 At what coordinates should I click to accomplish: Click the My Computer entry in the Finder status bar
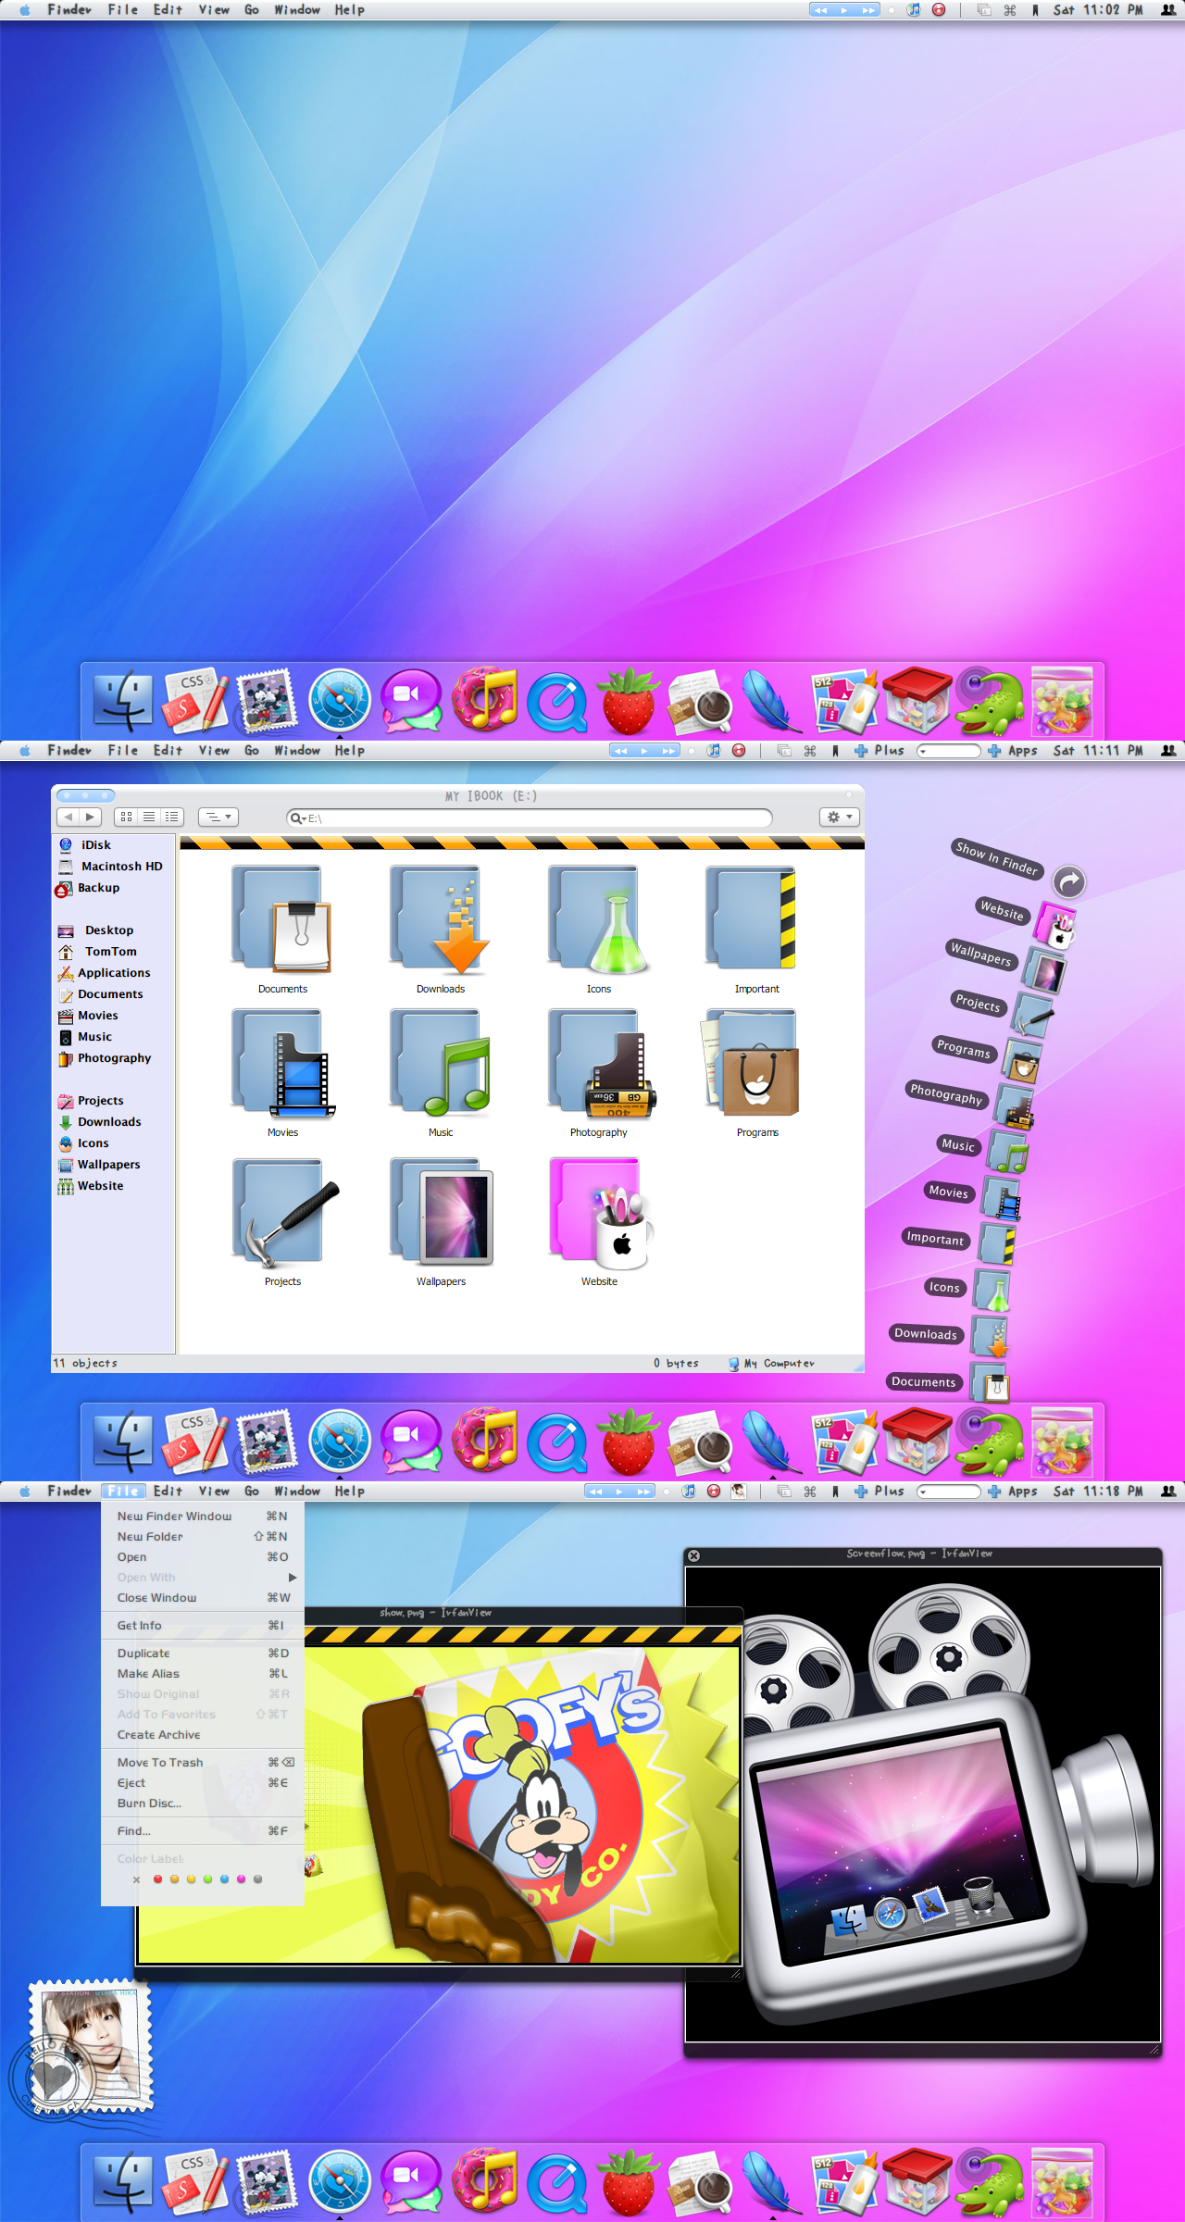(x=771, y=1364)
